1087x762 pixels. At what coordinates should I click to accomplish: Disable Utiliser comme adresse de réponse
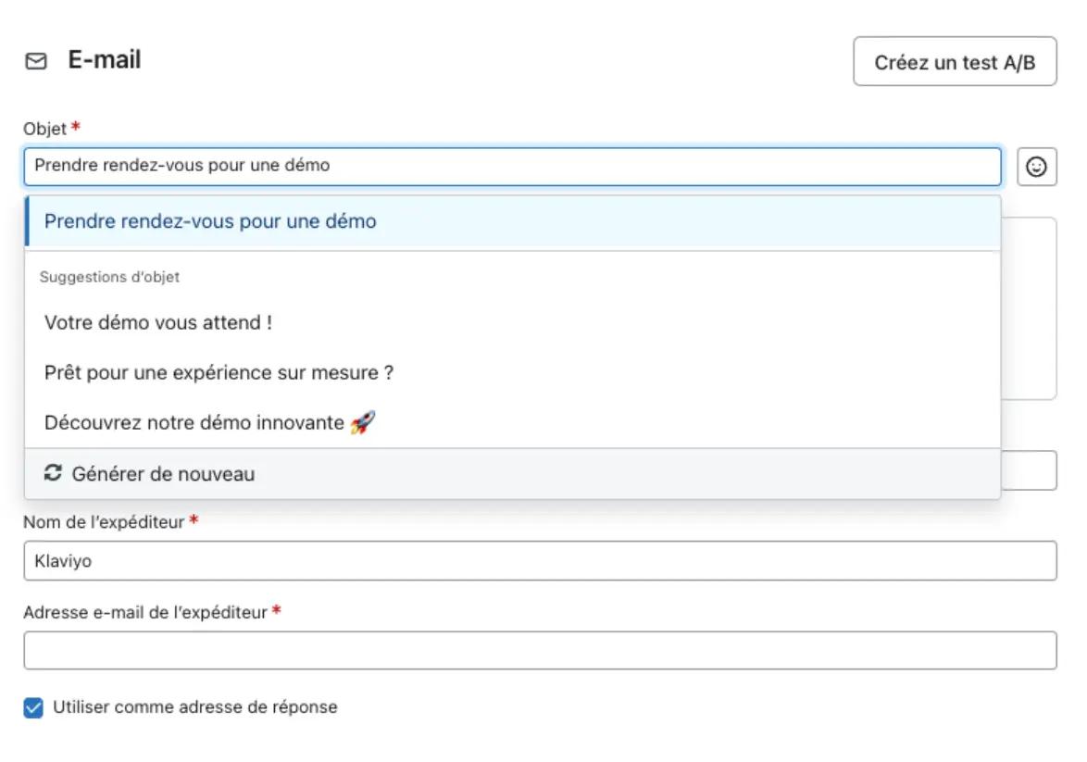[x=33, y=706]
